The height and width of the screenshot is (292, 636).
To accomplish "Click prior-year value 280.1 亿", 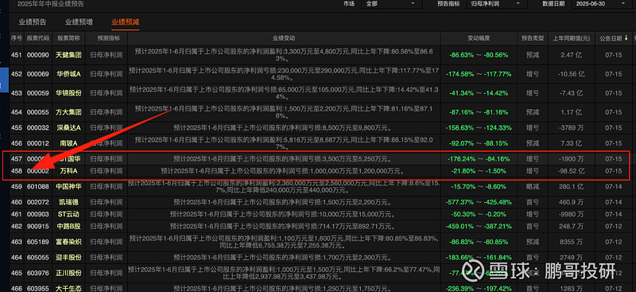I will pyautogui.click(x=571, y=186).
